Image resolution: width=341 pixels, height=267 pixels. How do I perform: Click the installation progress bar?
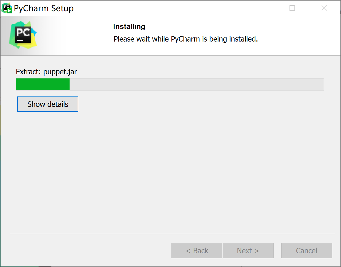[x=170, y=84]
